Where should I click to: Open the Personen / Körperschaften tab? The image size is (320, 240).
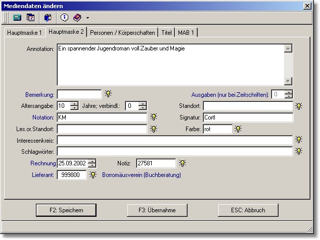click(122, 32)
